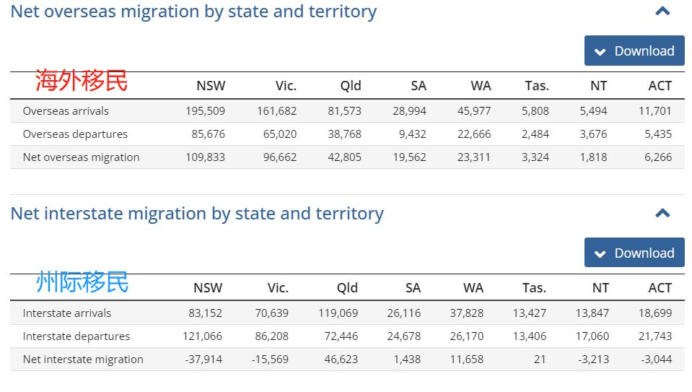This screenshot has height=392, width=692.
Task: Collapse the Net interstate migration section chevron
Action: point(662,213)
